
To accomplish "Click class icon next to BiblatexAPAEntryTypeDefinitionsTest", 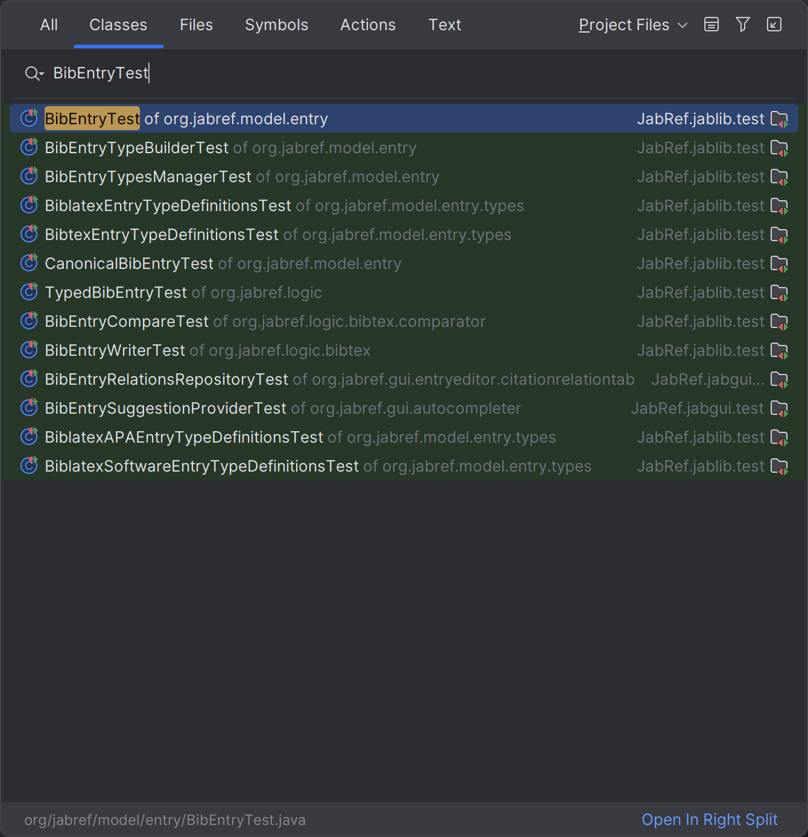I will [29, 437].
